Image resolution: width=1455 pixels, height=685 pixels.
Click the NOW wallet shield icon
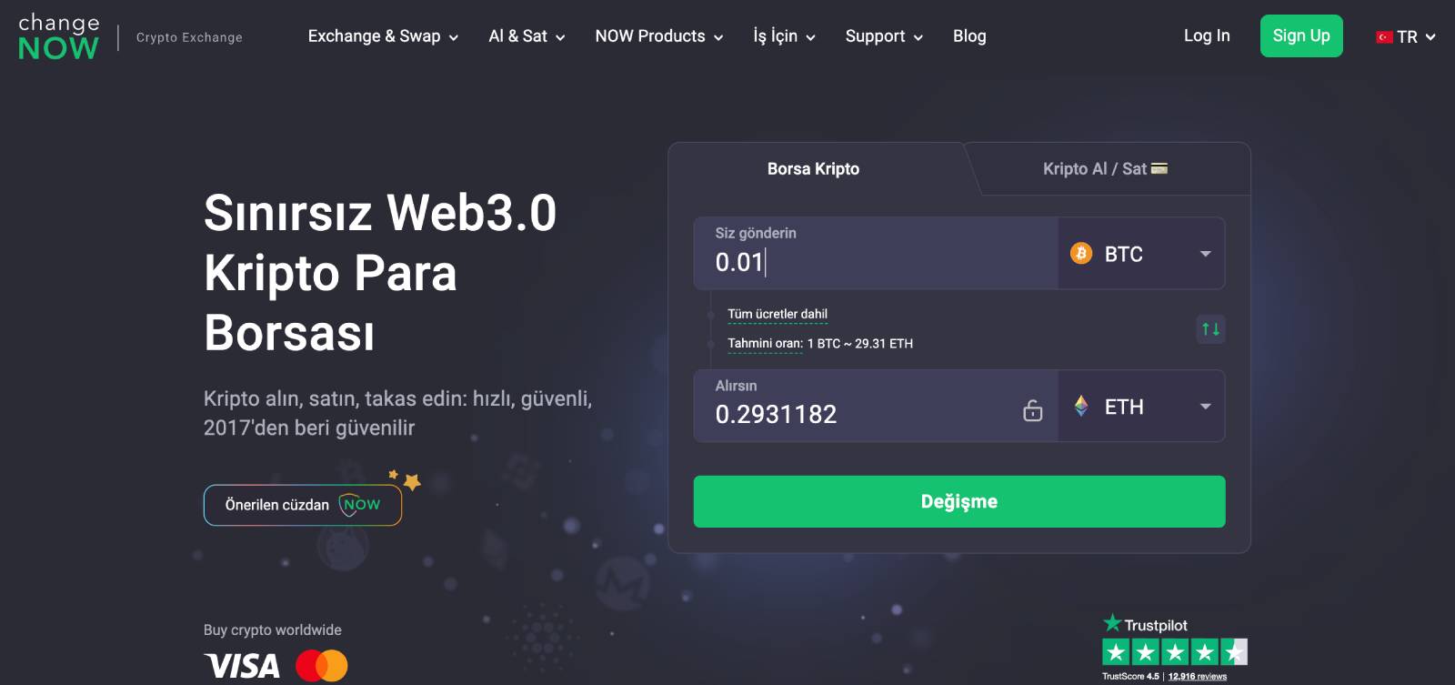(360, 504)
